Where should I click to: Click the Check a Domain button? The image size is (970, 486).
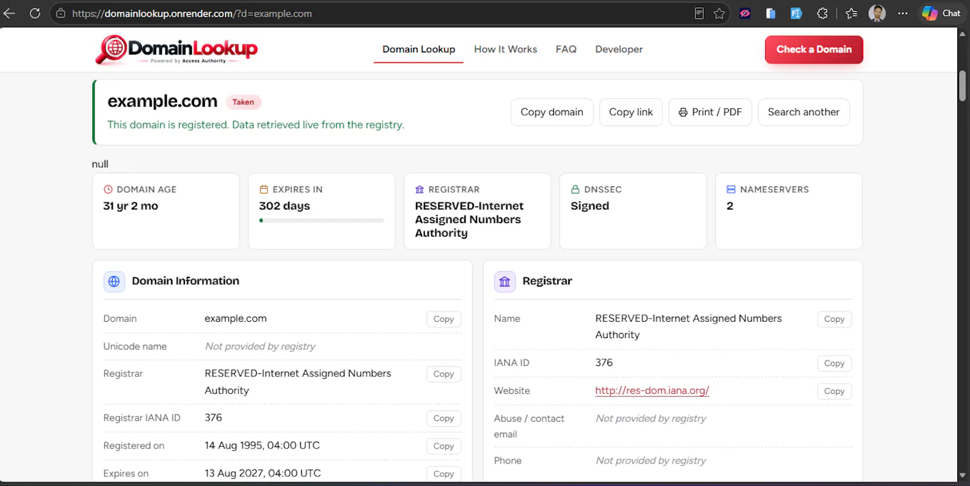(x=814, y=50)
